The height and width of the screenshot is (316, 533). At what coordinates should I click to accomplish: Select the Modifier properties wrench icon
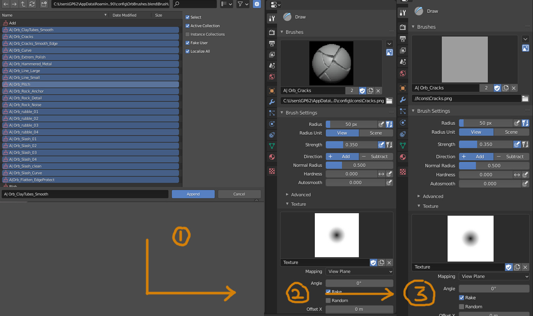point(272,101)
